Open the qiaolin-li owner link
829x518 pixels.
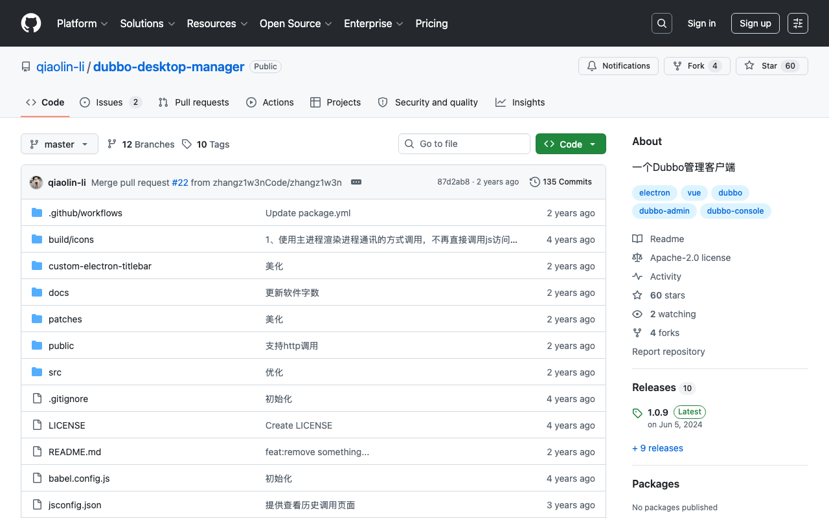pos(60,67)
